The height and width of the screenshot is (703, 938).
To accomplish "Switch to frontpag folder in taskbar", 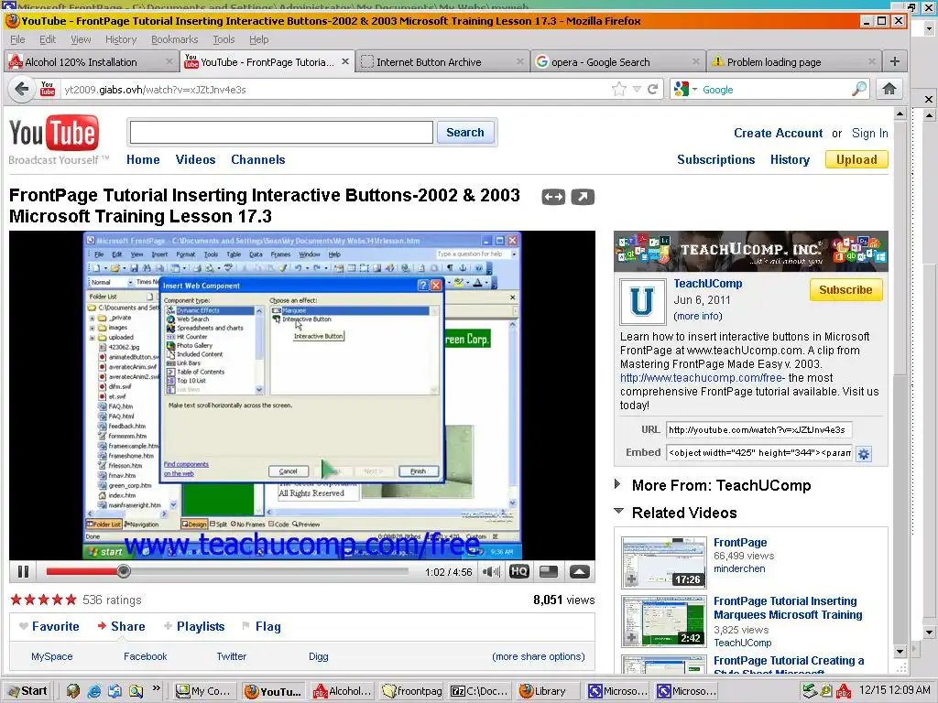I will point(412,691).
